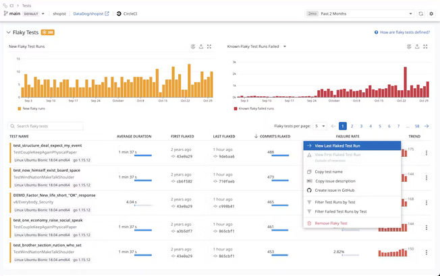Viewport: 440px width, 276px height.
Task: Open the settings gear icon
Action: (431, 13)
